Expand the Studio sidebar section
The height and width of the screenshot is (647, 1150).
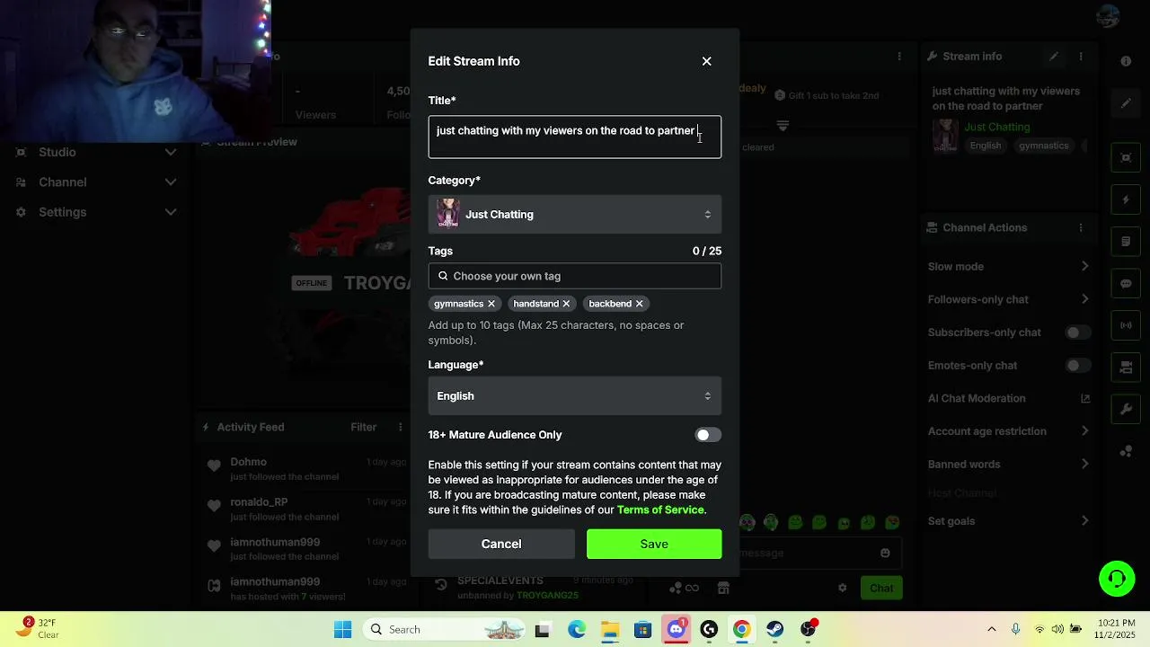(96, 152)
